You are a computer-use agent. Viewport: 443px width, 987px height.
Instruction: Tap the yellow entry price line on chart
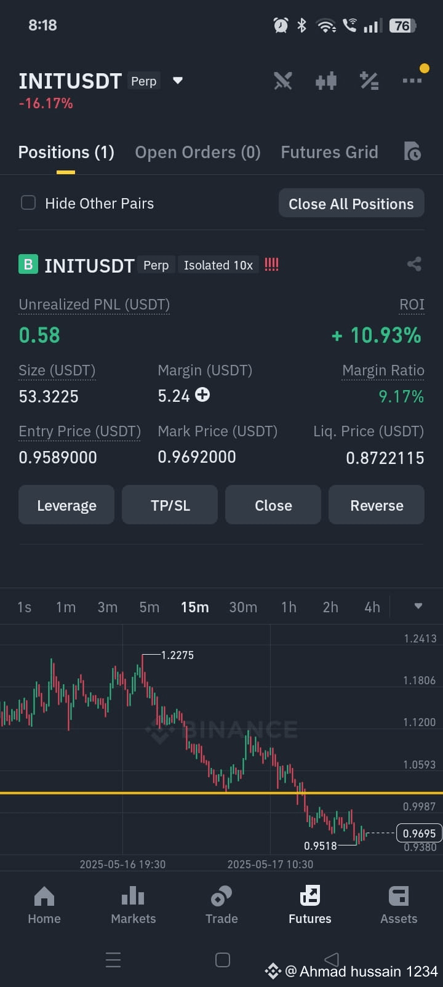click(221, 793)
